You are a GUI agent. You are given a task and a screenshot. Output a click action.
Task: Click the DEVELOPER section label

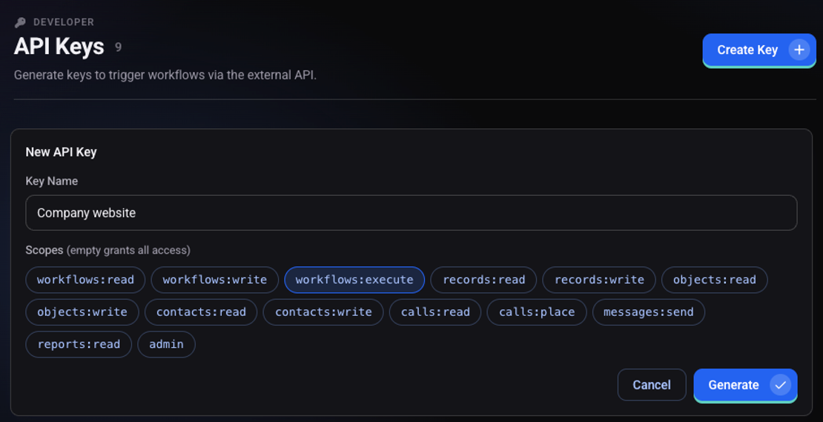click(64, 22)
